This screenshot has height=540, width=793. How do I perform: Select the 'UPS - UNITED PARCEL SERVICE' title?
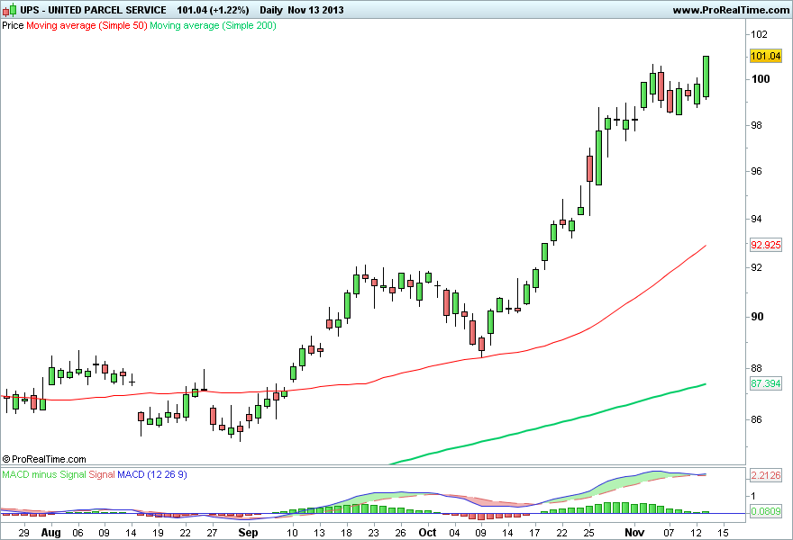[x=93, y=10]
